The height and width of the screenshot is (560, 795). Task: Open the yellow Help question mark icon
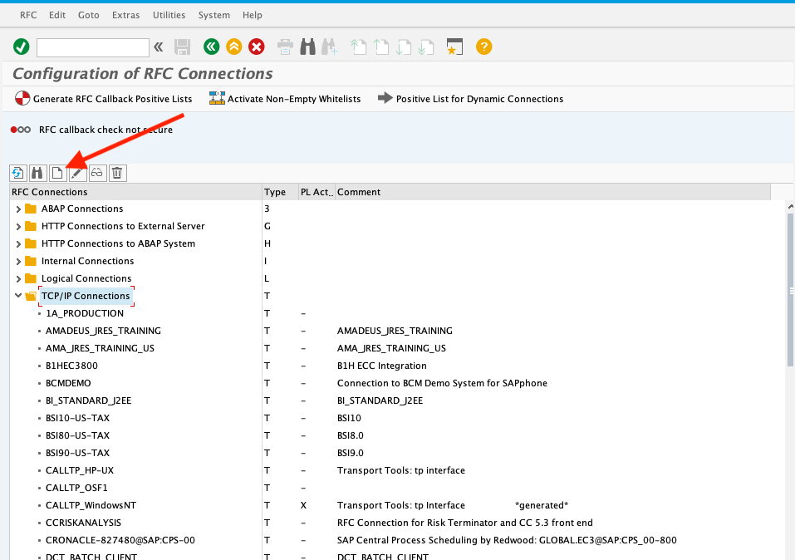[484, 47]
